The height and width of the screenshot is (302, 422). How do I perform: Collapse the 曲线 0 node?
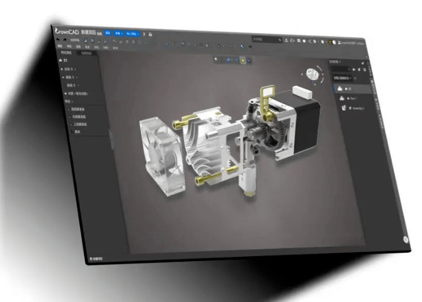pyautogui.click(x=78, y=85)
